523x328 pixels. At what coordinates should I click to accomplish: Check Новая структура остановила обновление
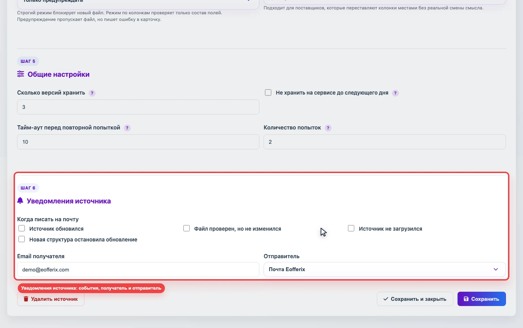[x=22, y=239]
